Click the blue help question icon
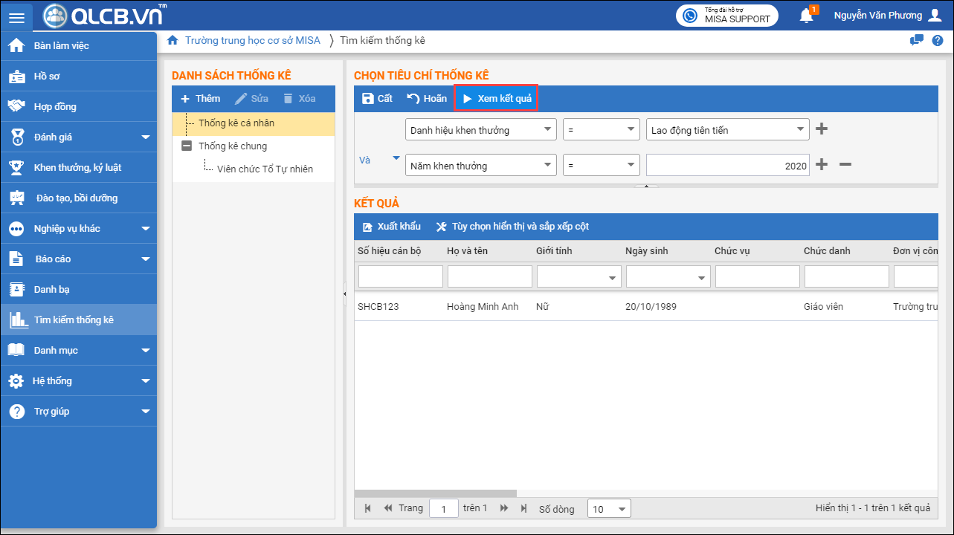Image resolution: width=954 pixels, height=535 pixels. (x=938, y=41)
